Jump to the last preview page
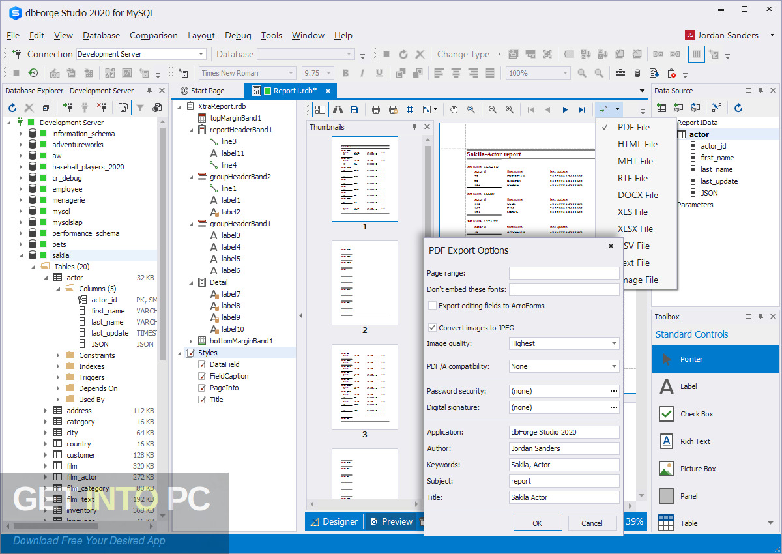 (x=582, y=109)
